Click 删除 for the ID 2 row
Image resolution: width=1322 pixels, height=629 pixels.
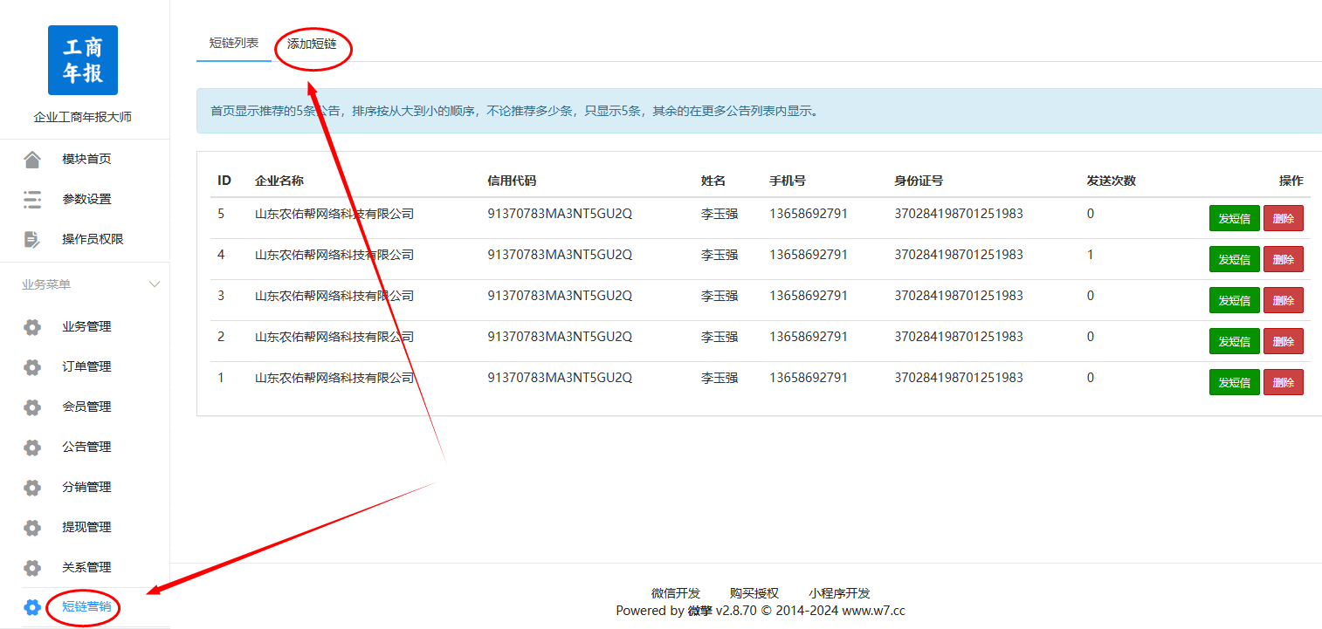click(x=1283, y=341)
